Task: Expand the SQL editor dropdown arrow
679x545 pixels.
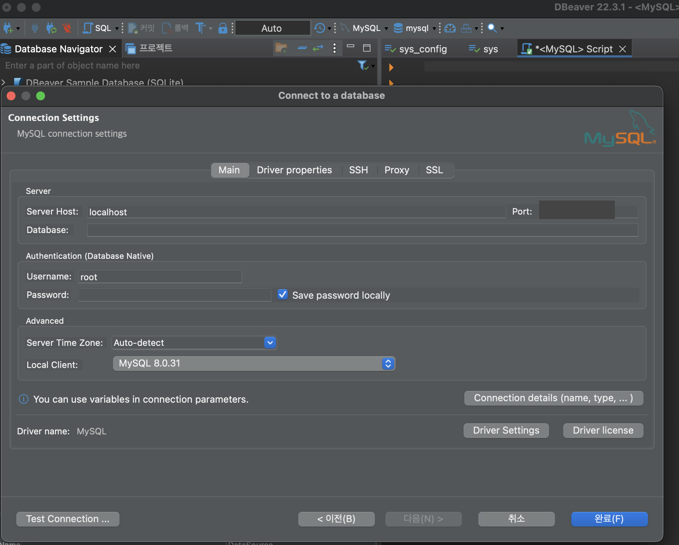Action: point(117,28)
